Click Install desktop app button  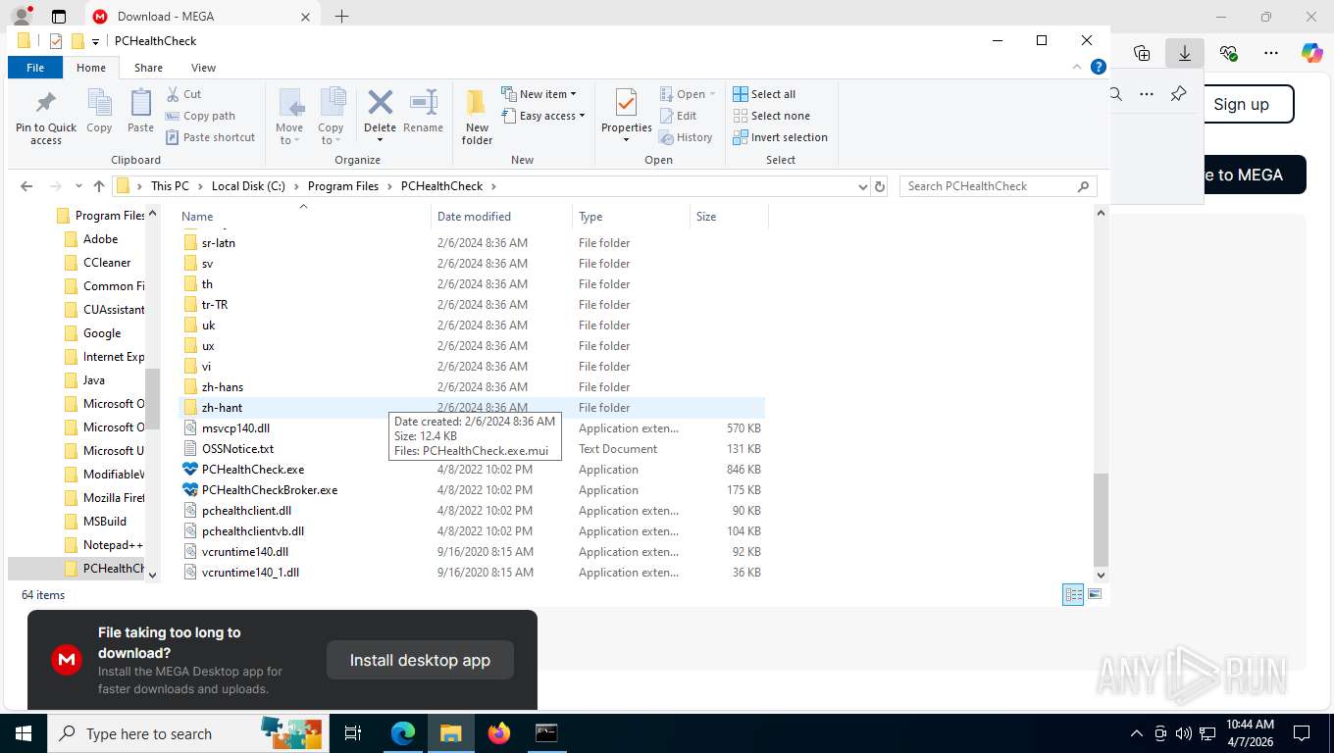pyautogui.click(x=420, y=661)
